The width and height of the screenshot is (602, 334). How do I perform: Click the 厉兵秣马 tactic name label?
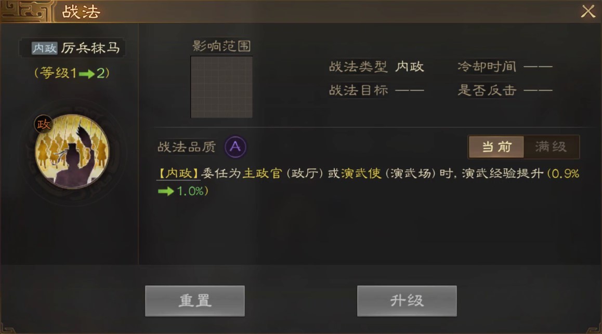point(90,48)
